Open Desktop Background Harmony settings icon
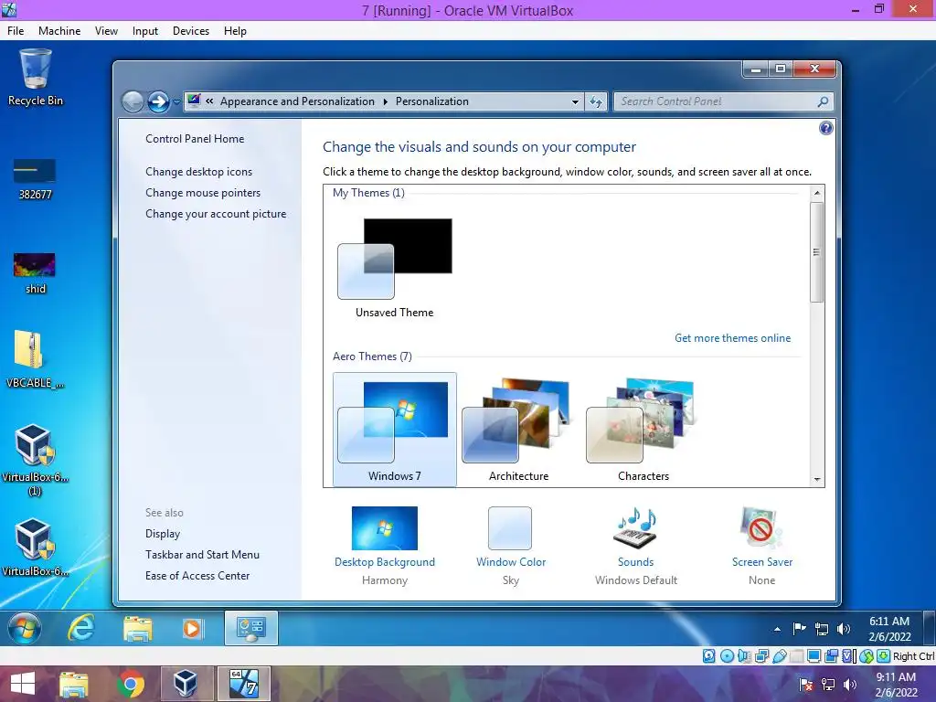This screenshot has height=702, width=936. [x=385, y=528]
